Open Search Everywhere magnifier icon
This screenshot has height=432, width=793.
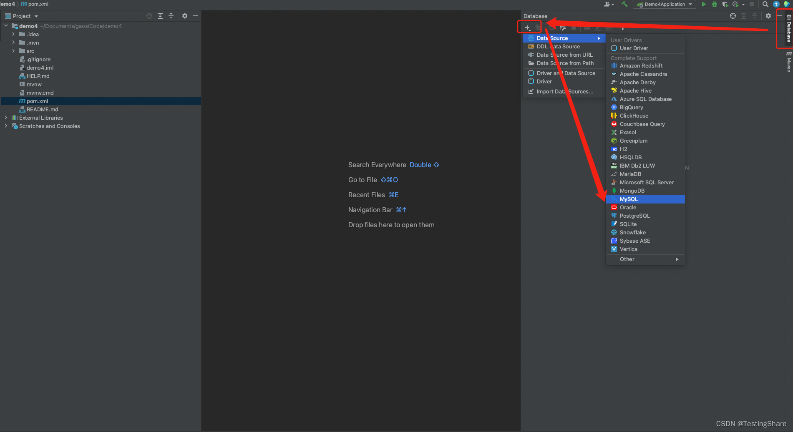[765, 4]
